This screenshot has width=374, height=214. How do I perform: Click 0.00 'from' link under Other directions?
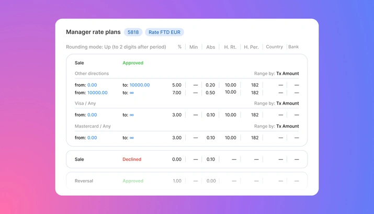(92, 85)
